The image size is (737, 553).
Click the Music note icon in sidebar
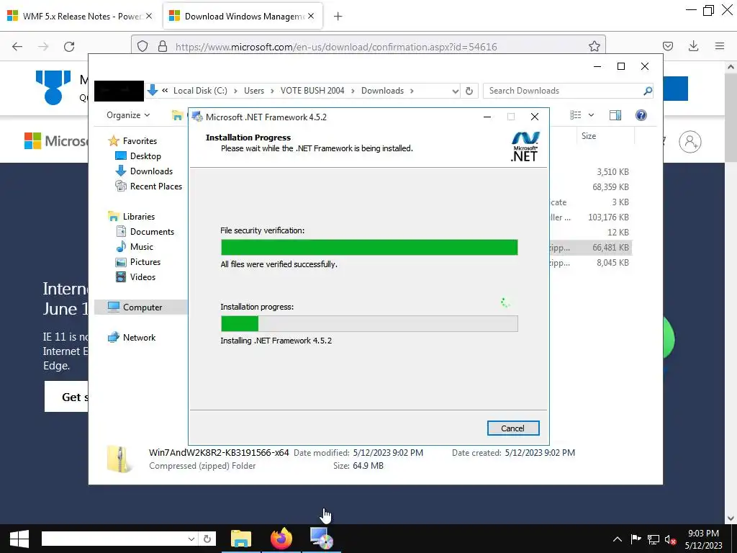click(121, 246)
